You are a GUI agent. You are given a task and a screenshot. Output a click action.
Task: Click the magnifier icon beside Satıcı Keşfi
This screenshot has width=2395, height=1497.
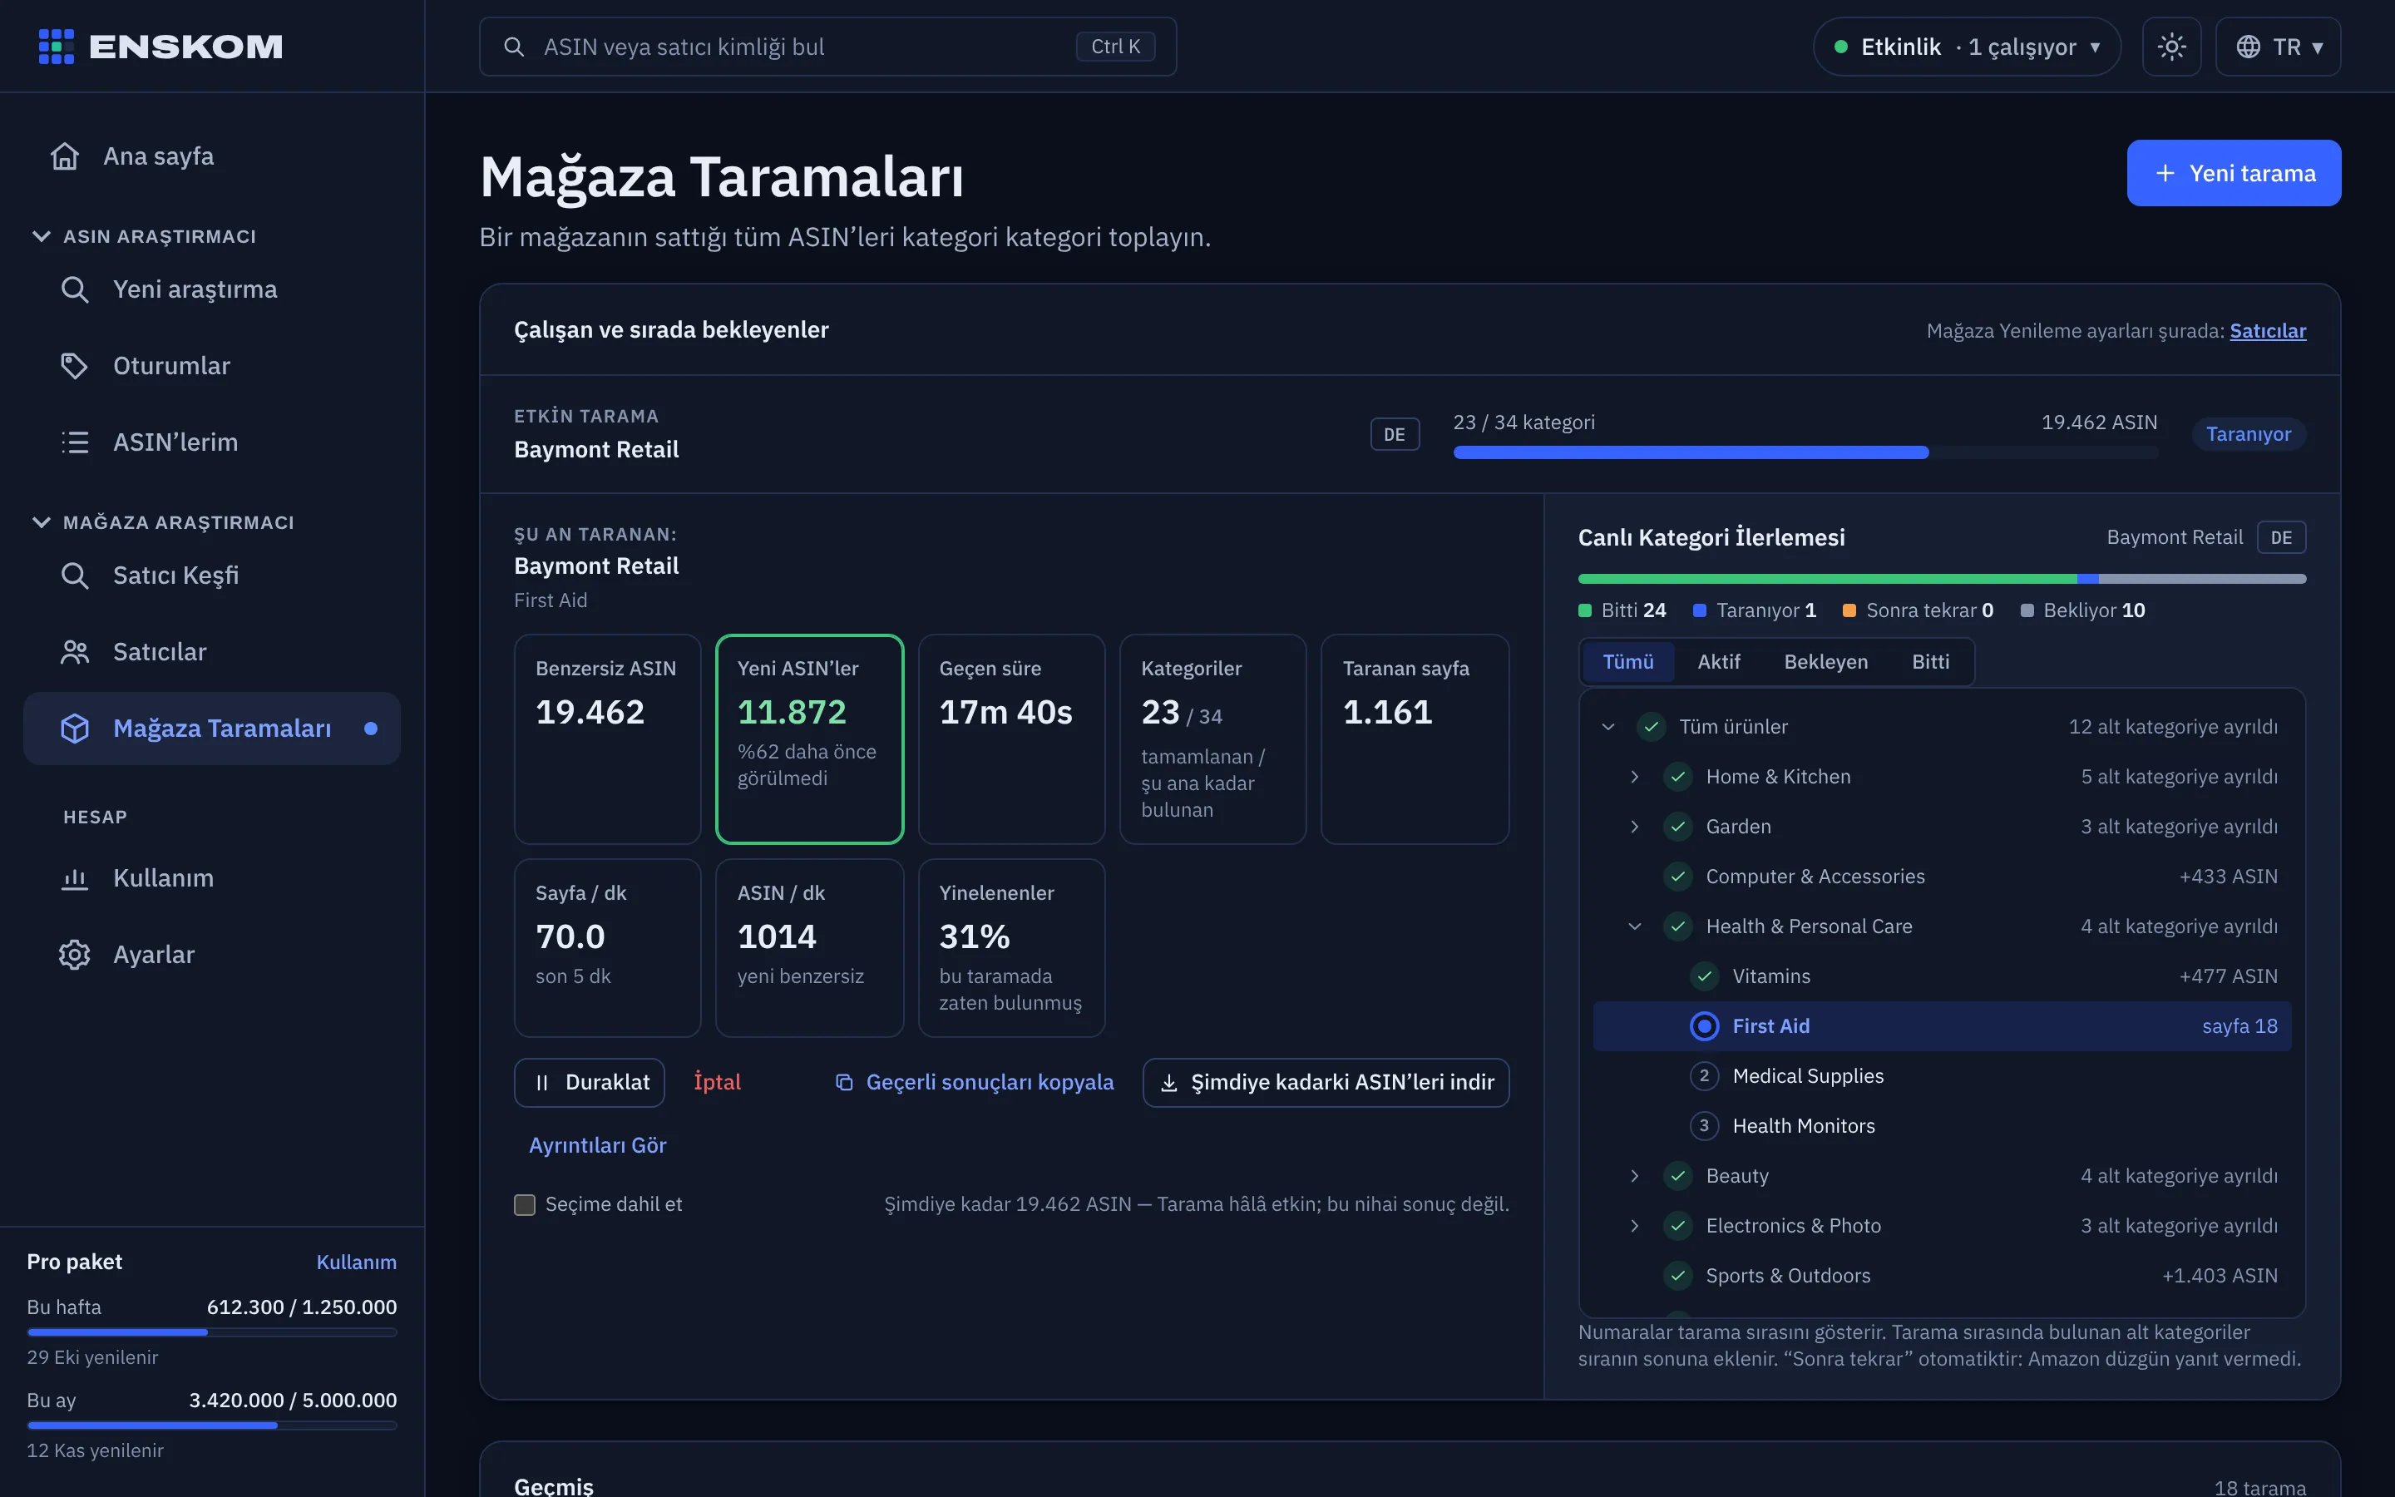click(x=75, y=576)
